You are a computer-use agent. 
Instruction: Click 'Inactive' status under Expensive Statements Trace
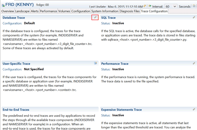118,115
